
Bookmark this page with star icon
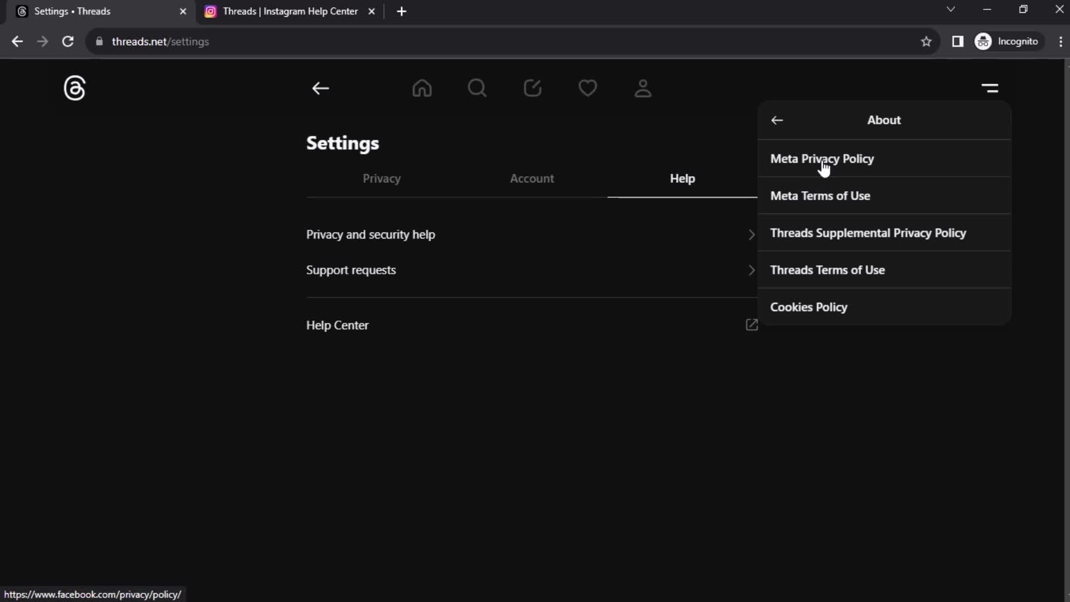(x=926, y=41)
